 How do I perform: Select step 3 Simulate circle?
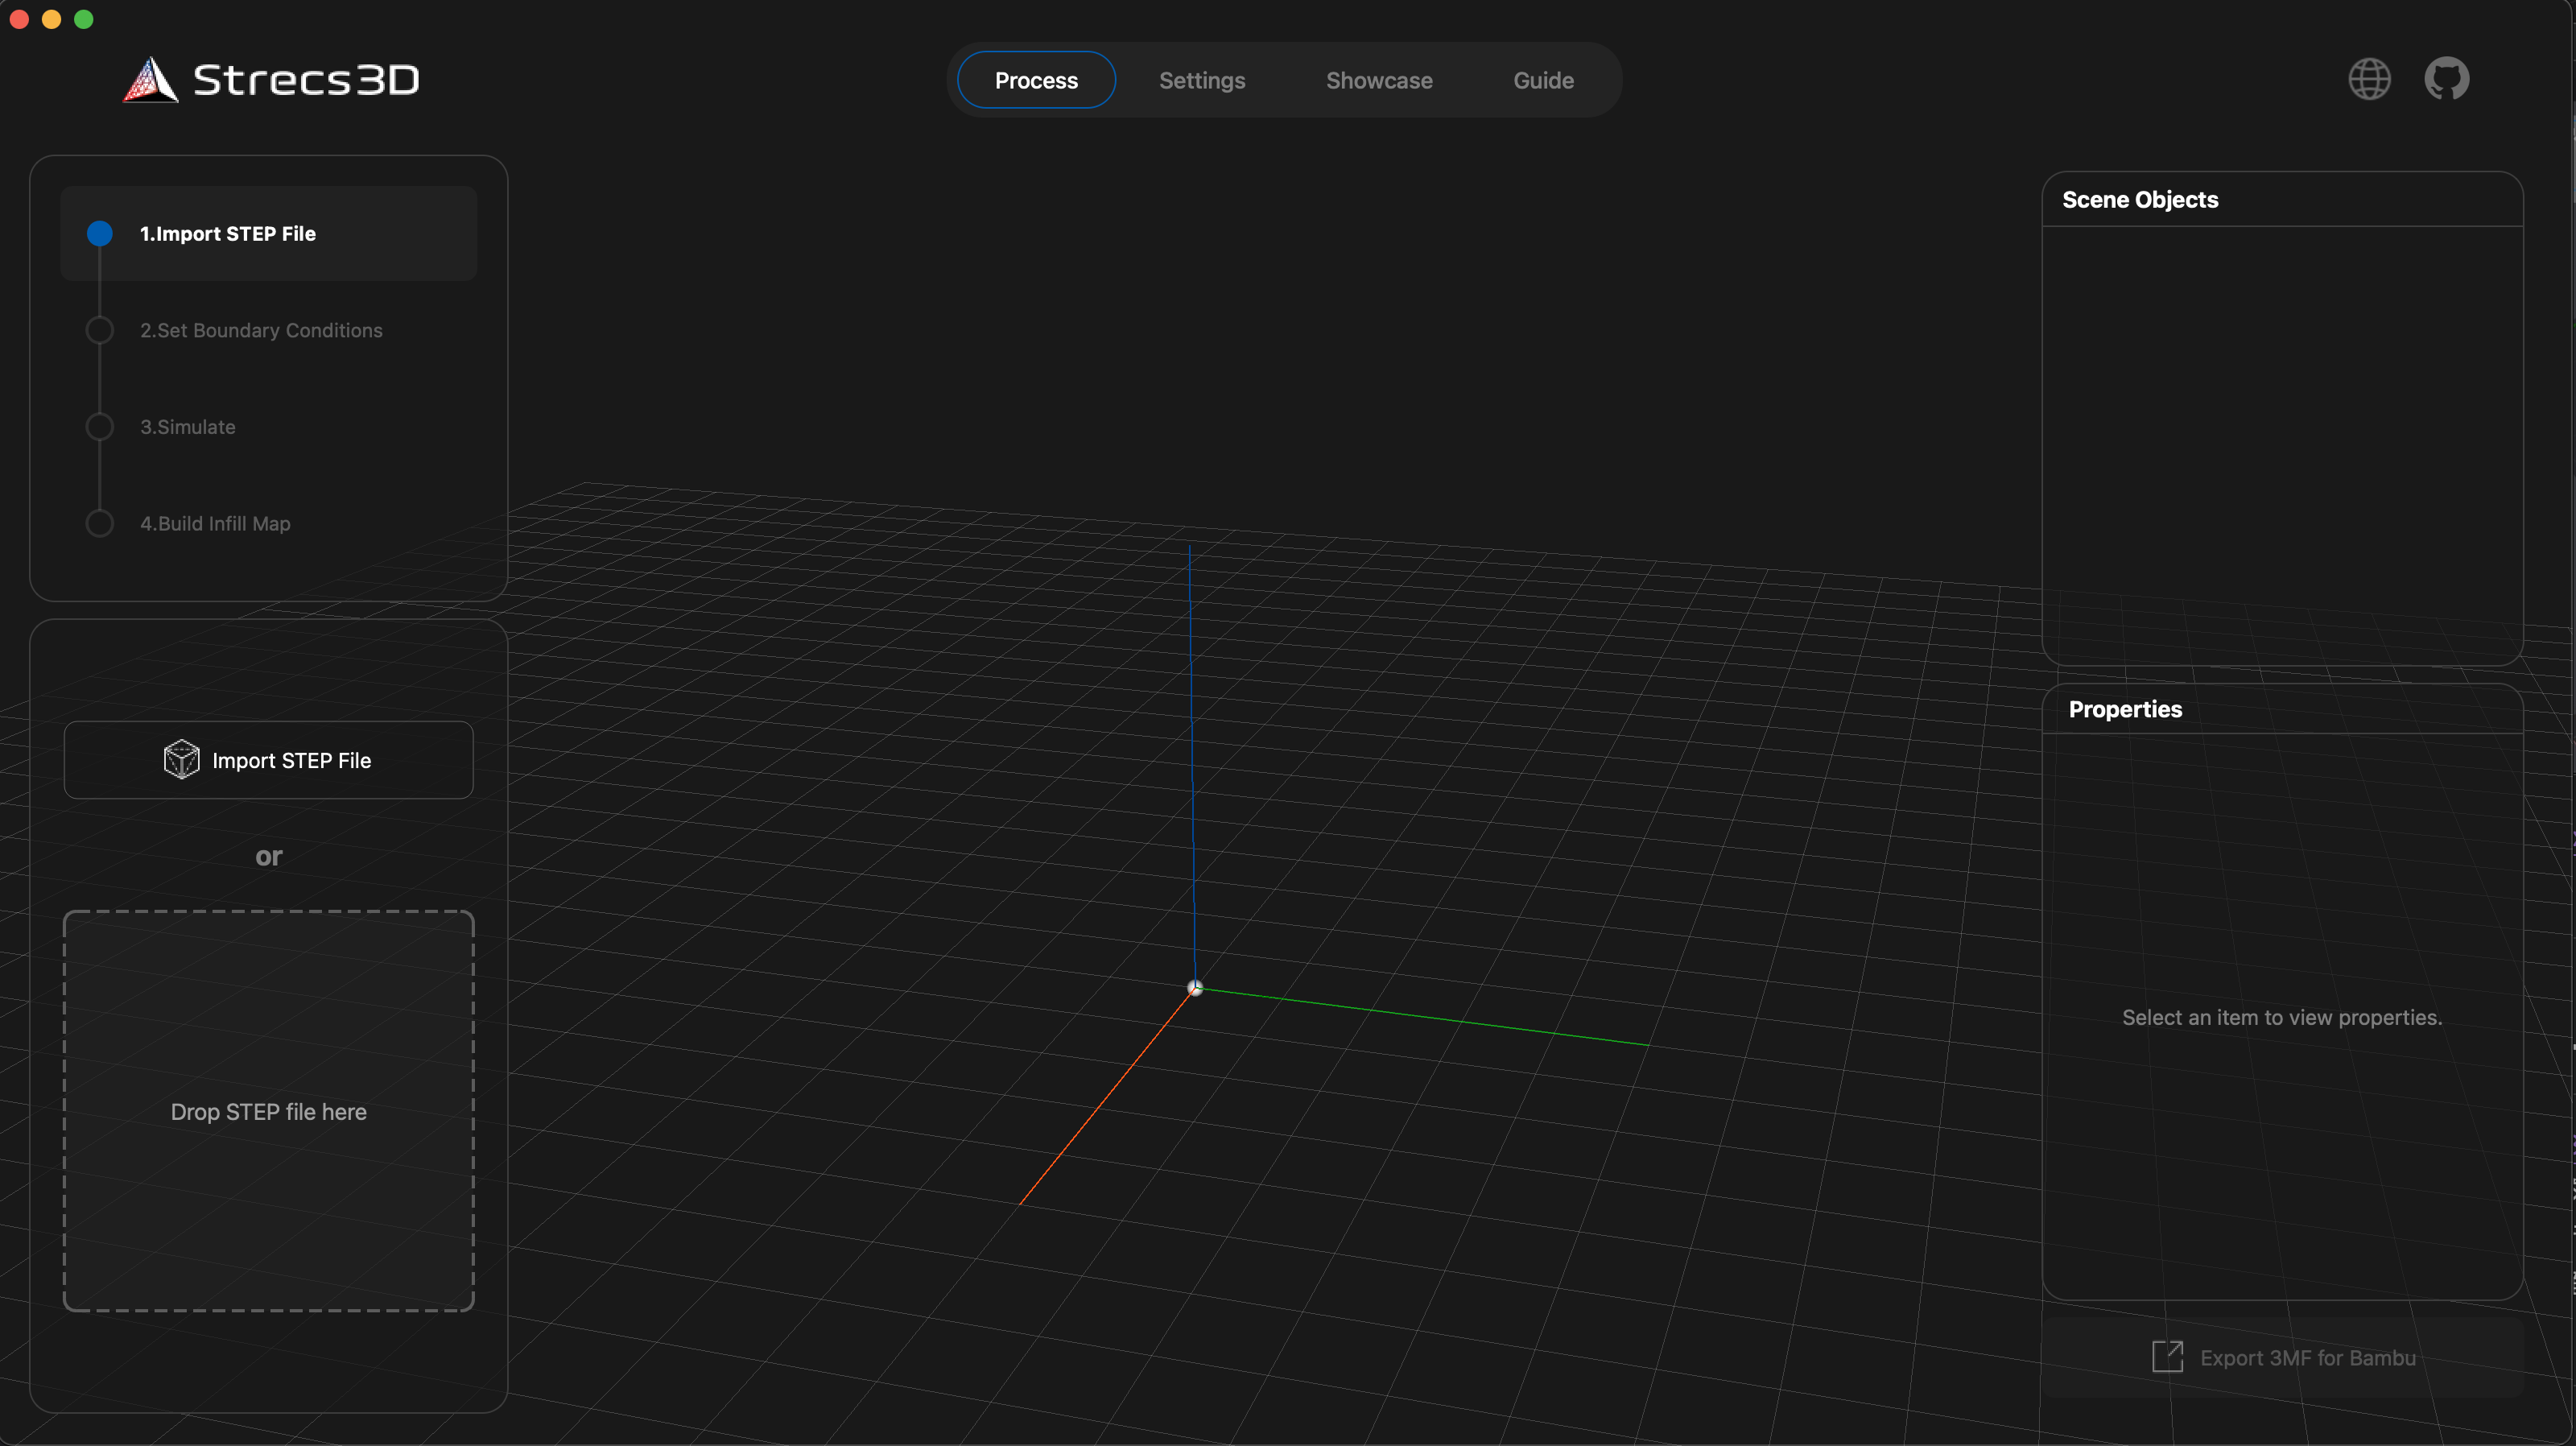(100, 427)
